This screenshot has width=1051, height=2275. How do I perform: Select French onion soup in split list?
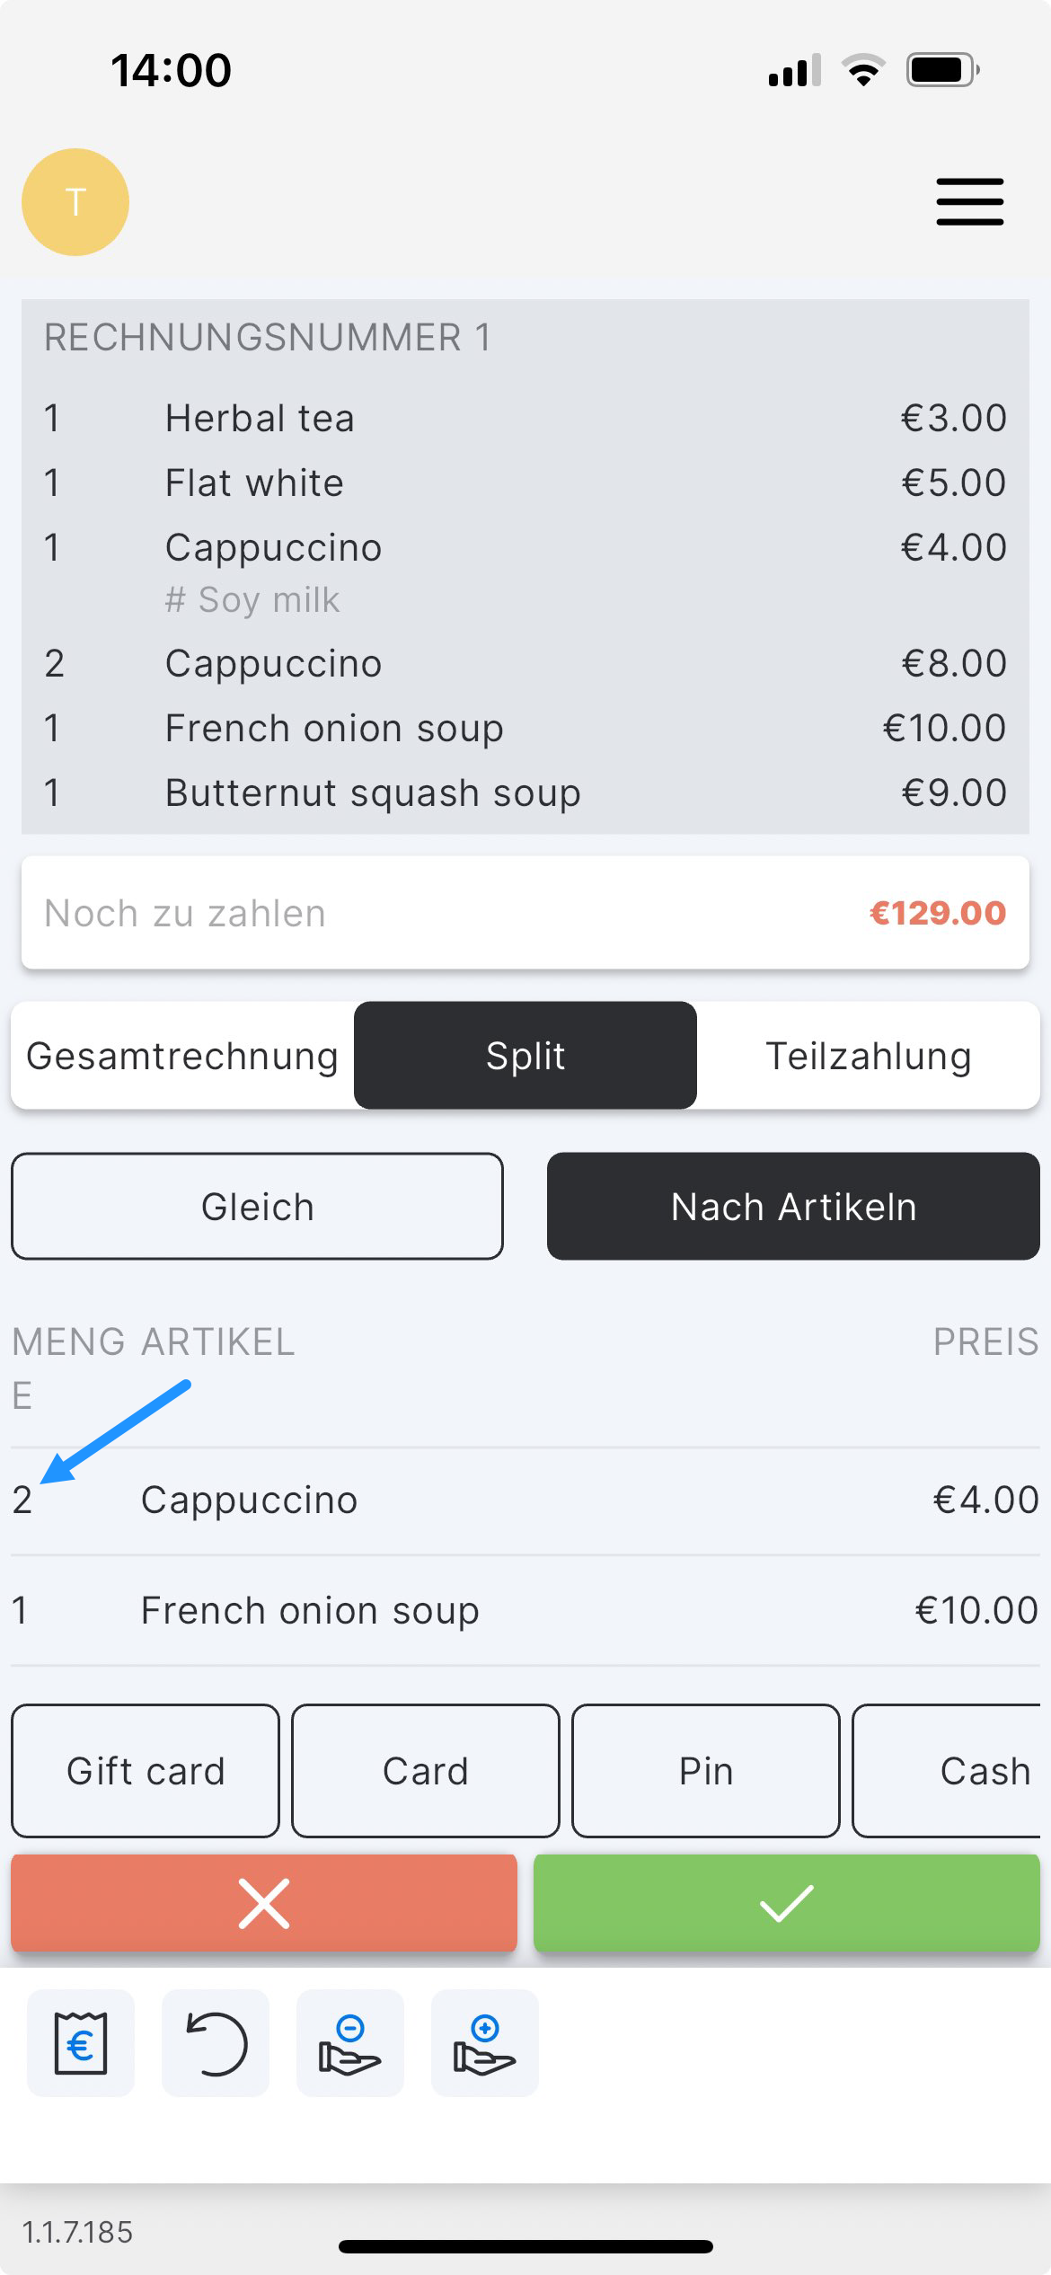point(525,1610)
